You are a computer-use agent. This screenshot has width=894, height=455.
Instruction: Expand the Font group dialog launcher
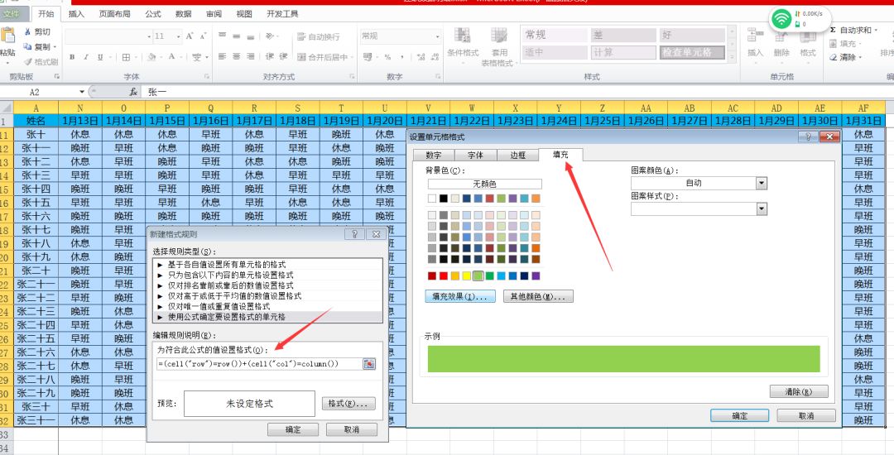(208, 76)
